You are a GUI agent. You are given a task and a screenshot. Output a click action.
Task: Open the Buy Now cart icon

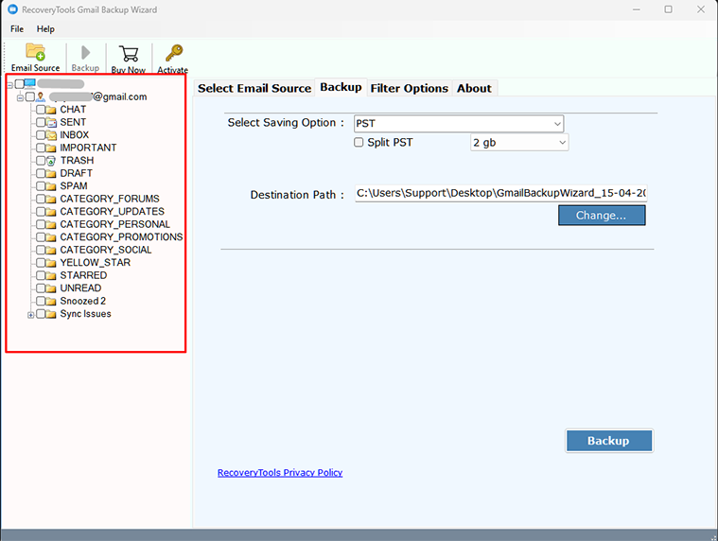tap(129, 54)
